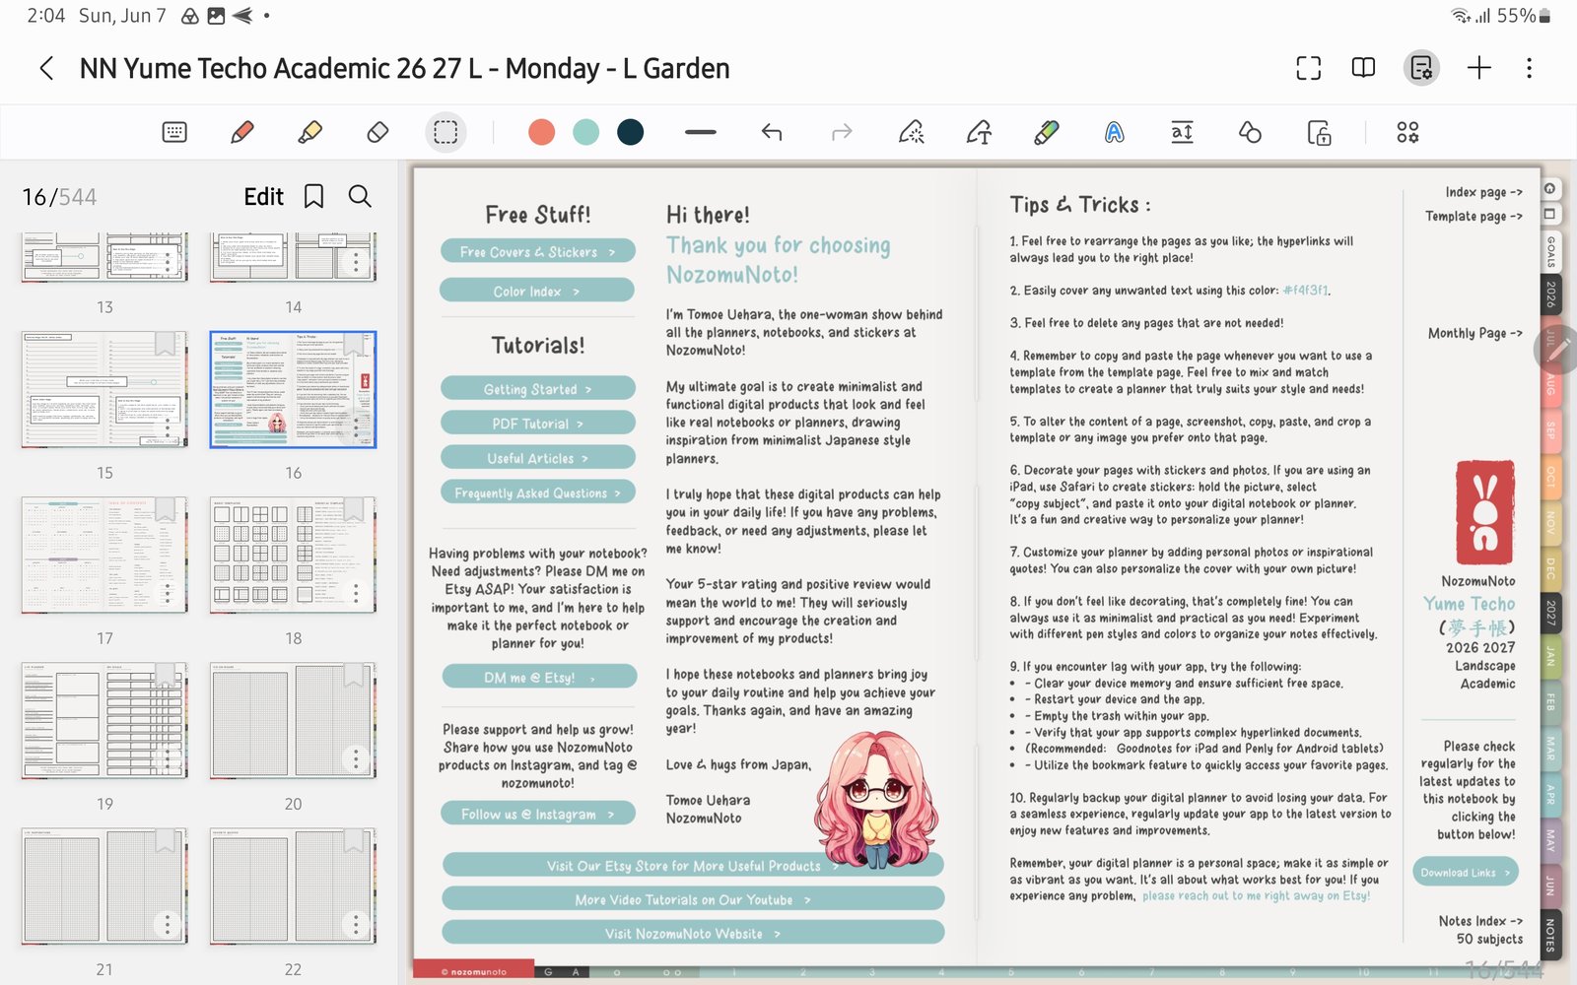
Task: Search pages with magnifier icon
Action: point(360,197)
